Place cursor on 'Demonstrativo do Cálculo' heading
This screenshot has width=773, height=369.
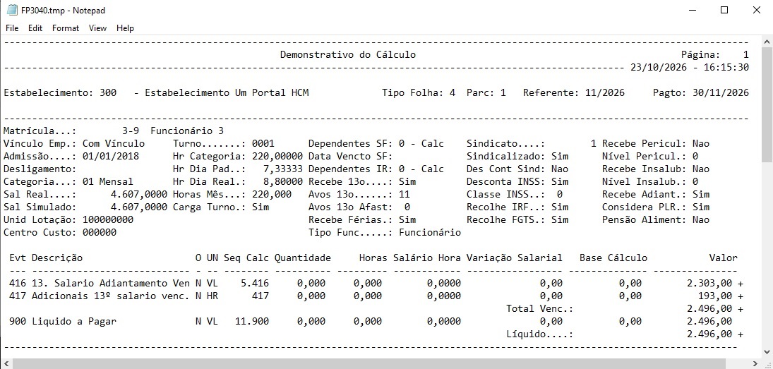pyautogui.click(x=347, y=55)
